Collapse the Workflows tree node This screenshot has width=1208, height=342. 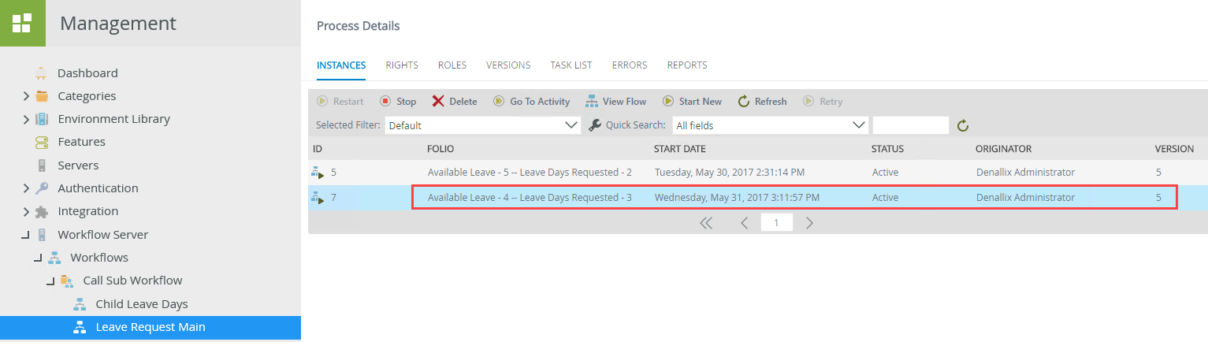pos(39,258)
